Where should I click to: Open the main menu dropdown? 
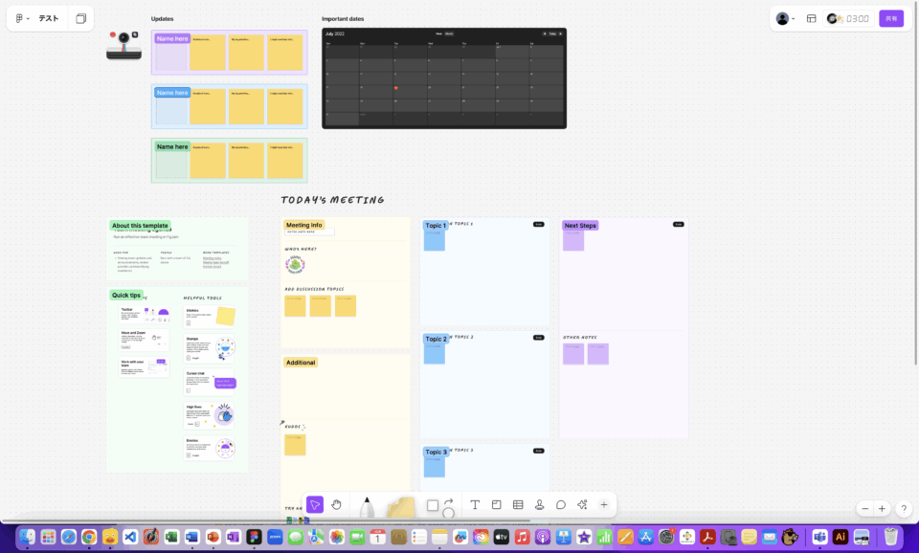click(x=23, y=18)
